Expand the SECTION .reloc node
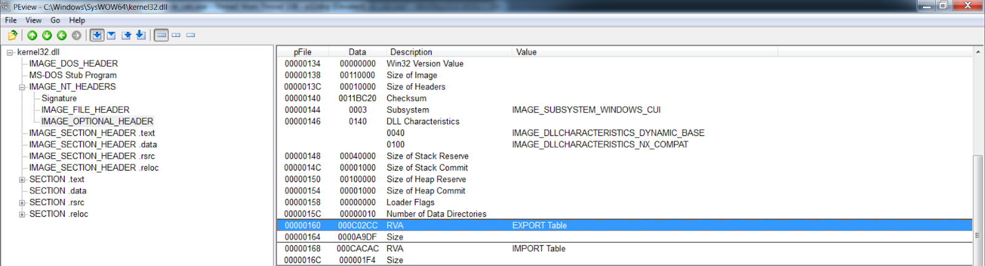Image resolution: width=985 pixels, height=266 pixels. pyautogui.click(x=22, y=214)
